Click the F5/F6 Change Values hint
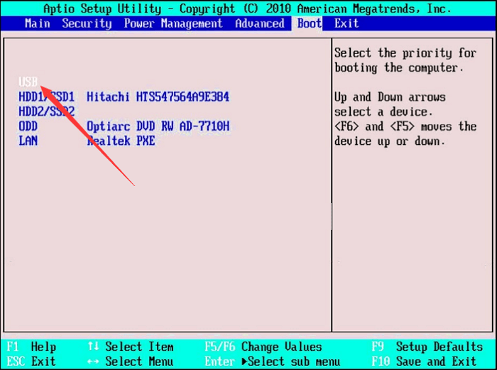The height and width of the screenshot is (370, 497). pos(263,347)
